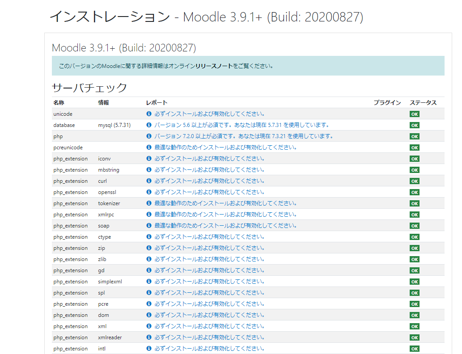
Task: Click the OK status badge for curl
Action: [x=414, y=181]
